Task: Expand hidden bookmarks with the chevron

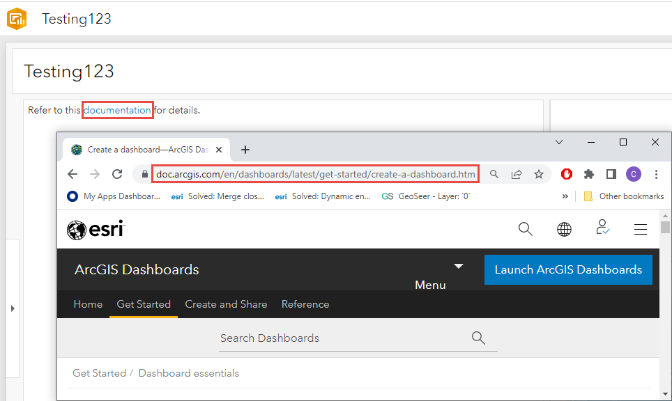Action: point(566,196)
